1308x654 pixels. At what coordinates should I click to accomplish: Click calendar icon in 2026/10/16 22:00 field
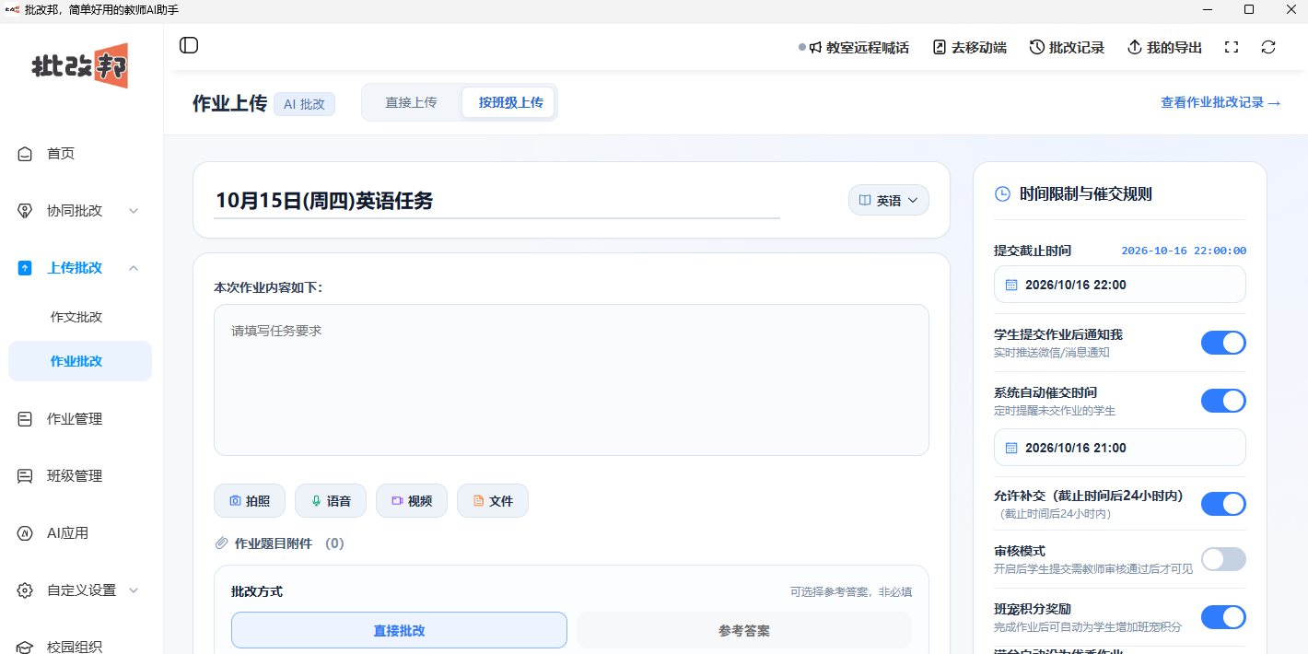tap(1010, 286)
